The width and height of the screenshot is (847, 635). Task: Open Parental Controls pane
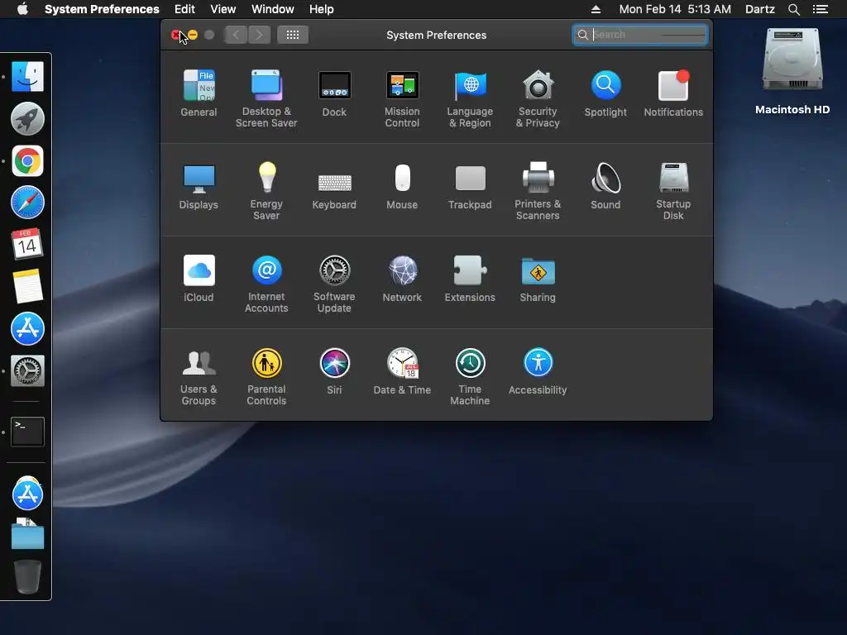[x=266, y=376]
